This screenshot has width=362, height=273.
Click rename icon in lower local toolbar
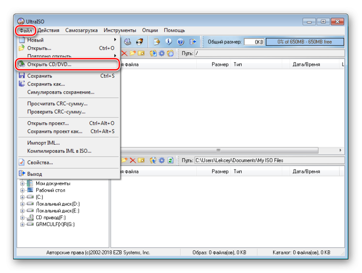pos(141,160)
